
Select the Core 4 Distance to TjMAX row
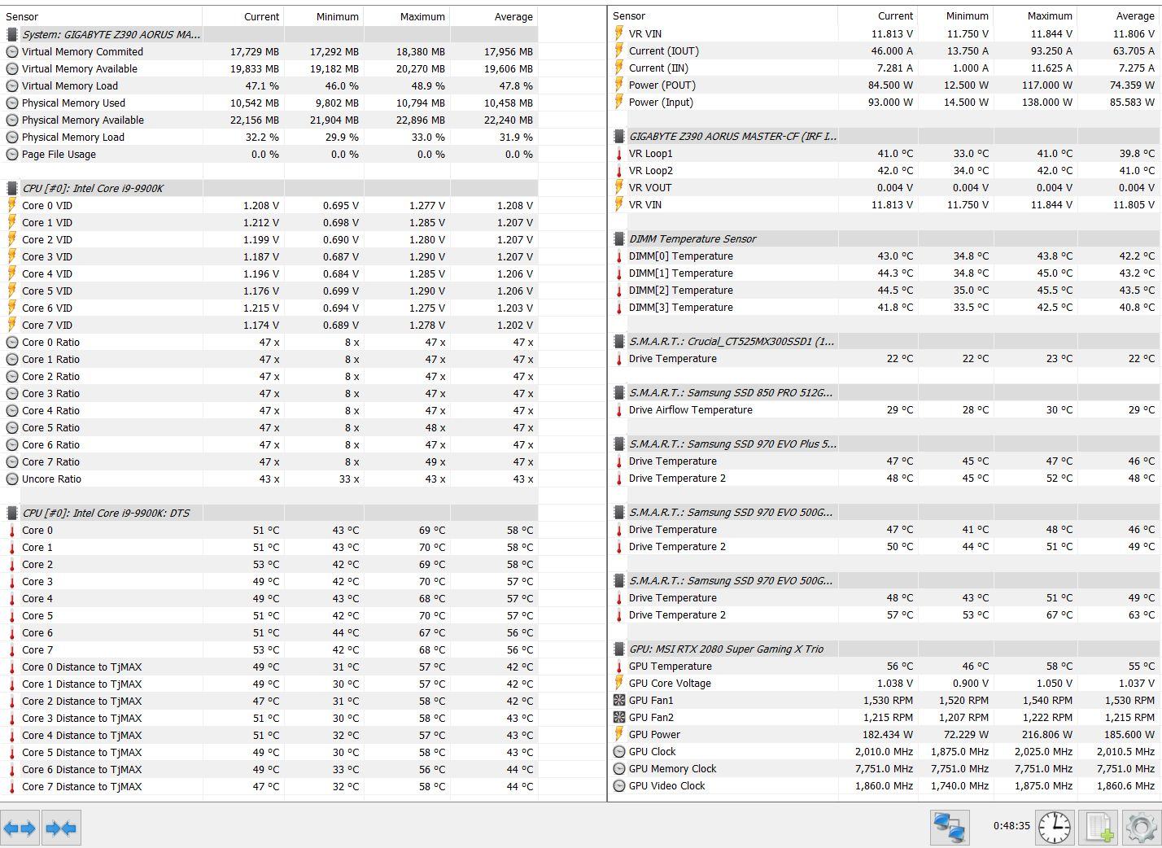pyautogui.click(x=269, y=736)
